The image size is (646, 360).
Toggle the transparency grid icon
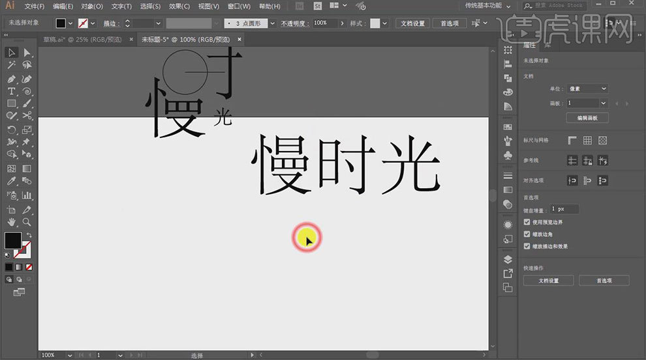coord(603,141)
